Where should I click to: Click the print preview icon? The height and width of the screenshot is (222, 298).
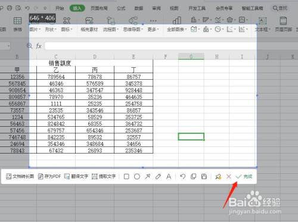18,8
